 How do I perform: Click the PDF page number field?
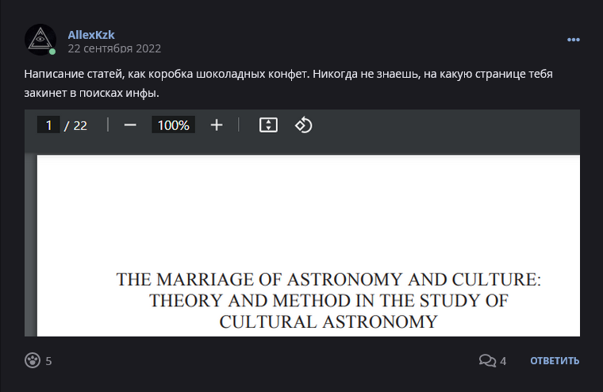tap(48, 125)
